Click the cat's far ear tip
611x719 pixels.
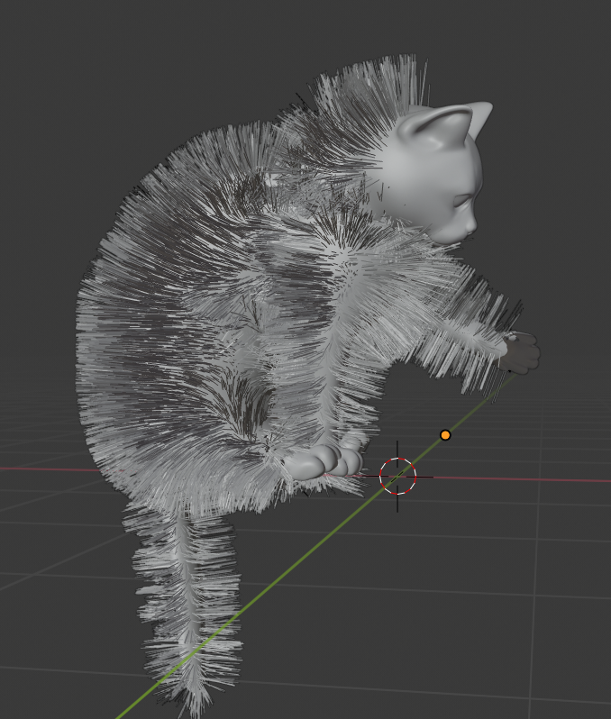click(x=485, y=109)
